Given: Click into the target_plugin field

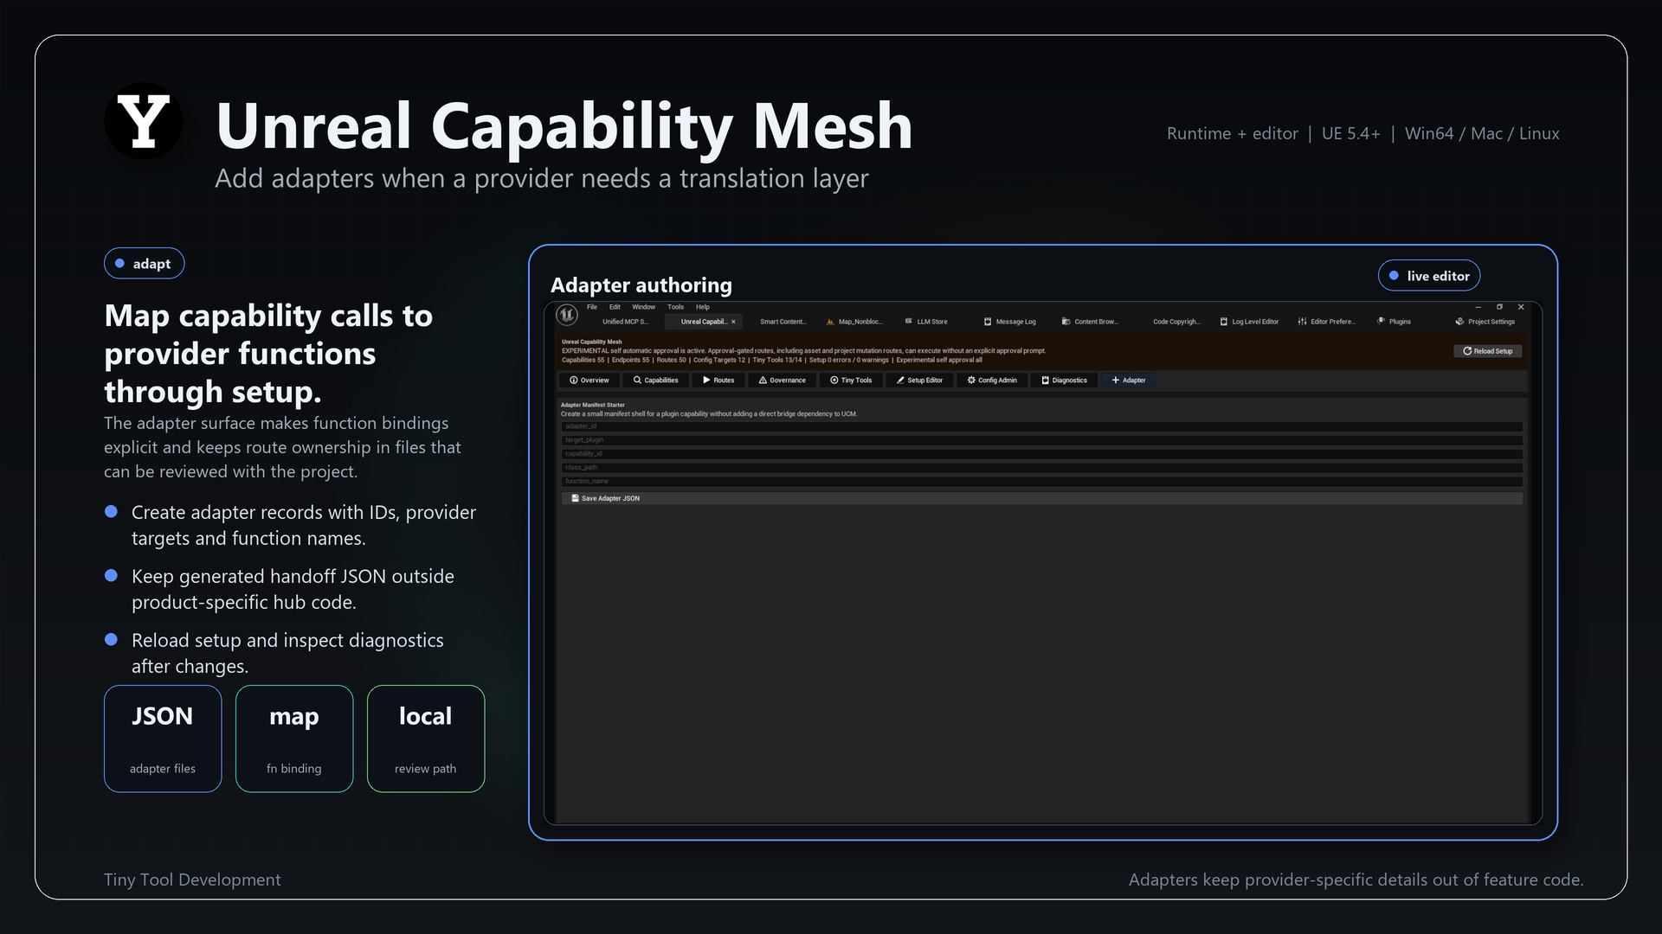Looking at the screenshot, I should [x=1042, y=440].
